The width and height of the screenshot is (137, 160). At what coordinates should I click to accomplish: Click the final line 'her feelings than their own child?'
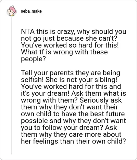point(73,141)
